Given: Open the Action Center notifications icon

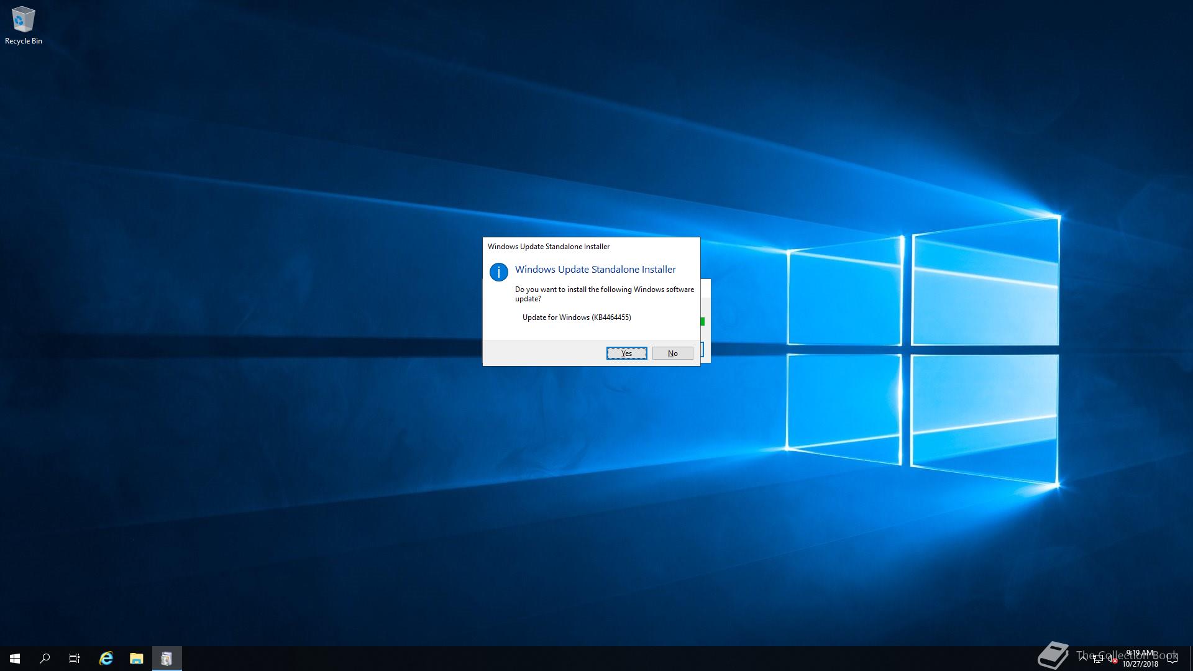Looking at the screenshot, I should [x=1172, y=659].
